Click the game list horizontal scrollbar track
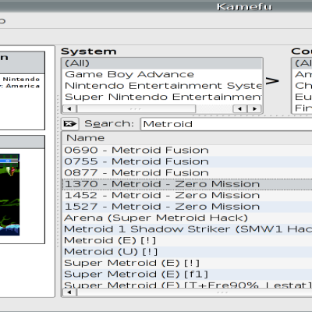Image resolution: width=312 pixels, height=312 pixels. tap(194, 292)
